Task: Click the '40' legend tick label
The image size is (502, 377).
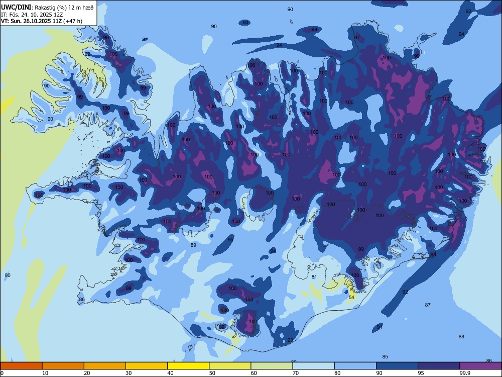Action: pyautogui.click(x=170, y=373)
